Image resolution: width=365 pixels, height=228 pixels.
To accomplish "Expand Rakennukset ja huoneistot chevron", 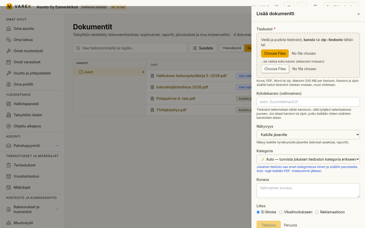I will [x=58, y=209].
